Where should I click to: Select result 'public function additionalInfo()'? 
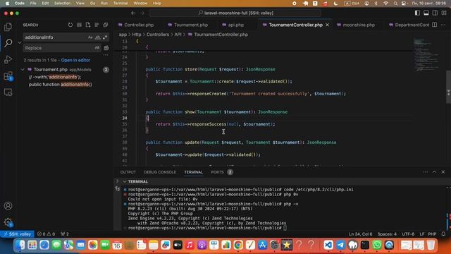pyautogui.click(x=61, y=85)
